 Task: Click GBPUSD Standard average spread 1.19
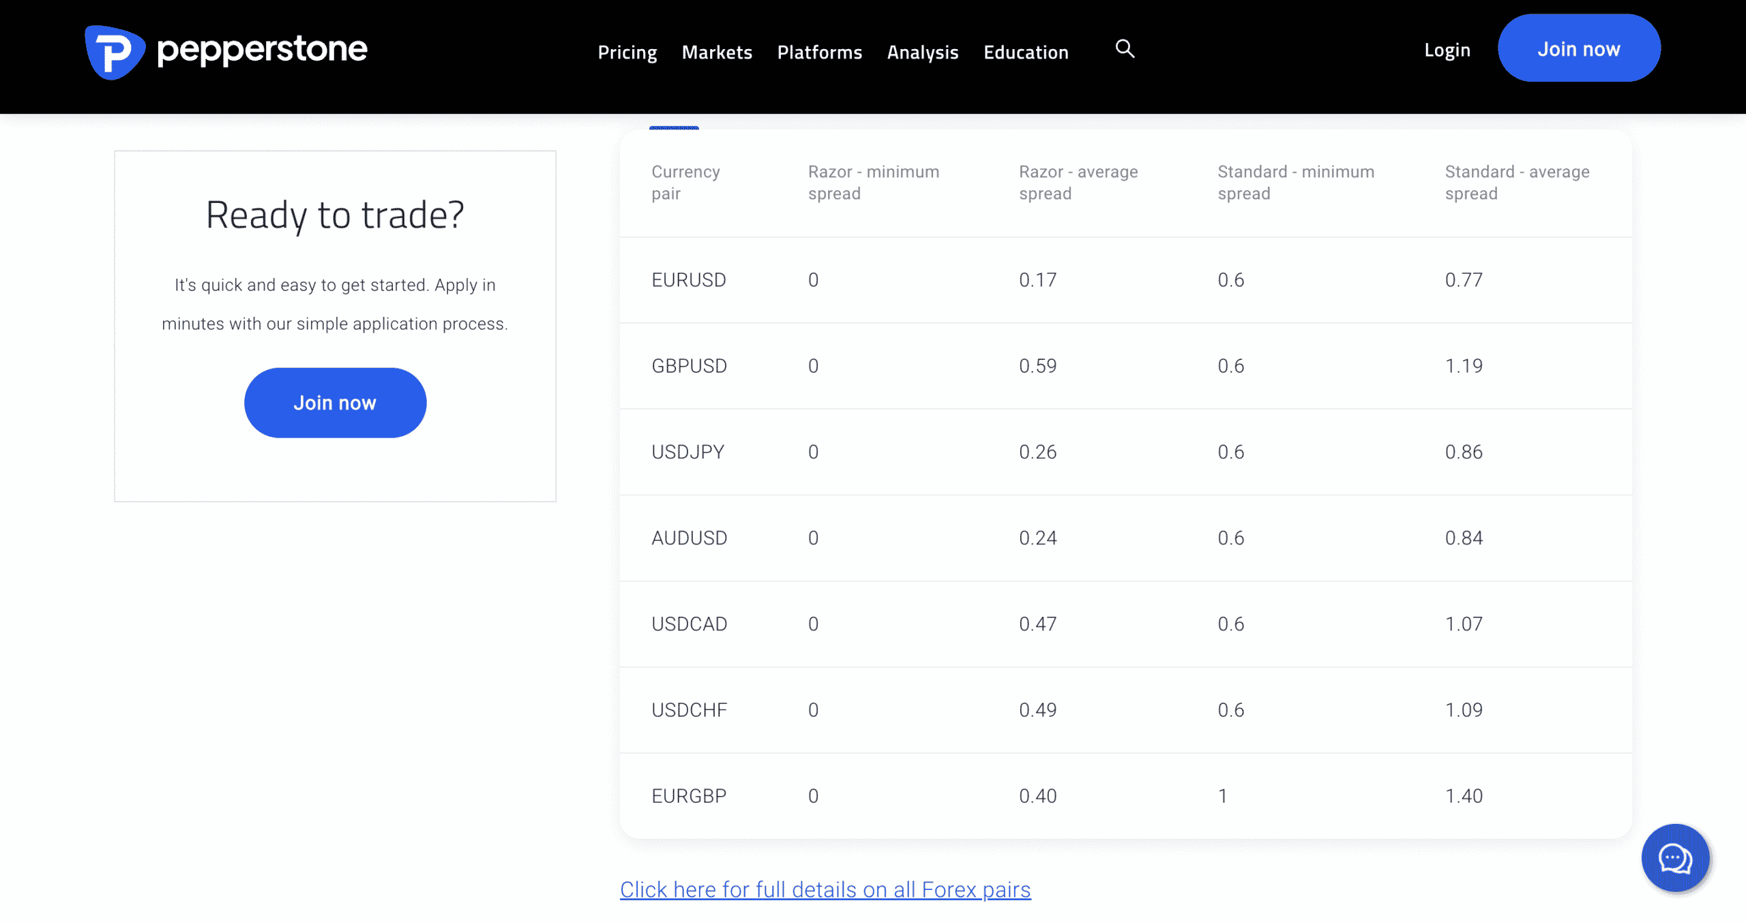click(x=1464, y=366)
